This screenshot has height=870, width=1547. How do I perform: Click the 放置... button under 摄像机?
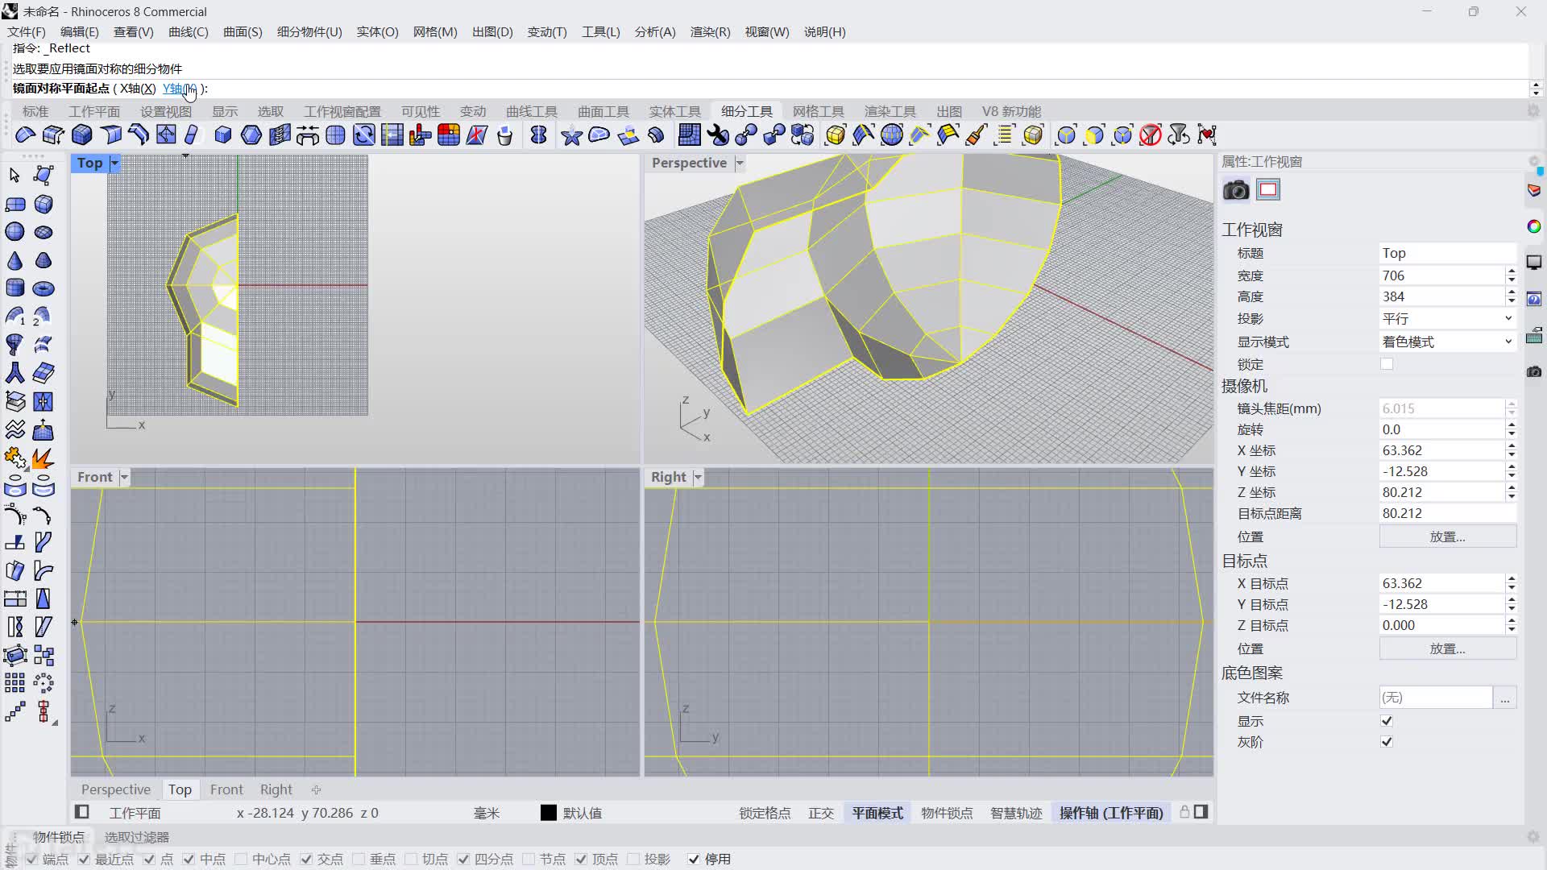[x=1447, y=536]
